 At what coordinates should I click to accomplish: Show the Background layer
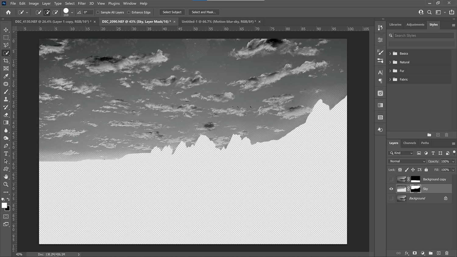(391, 198)
